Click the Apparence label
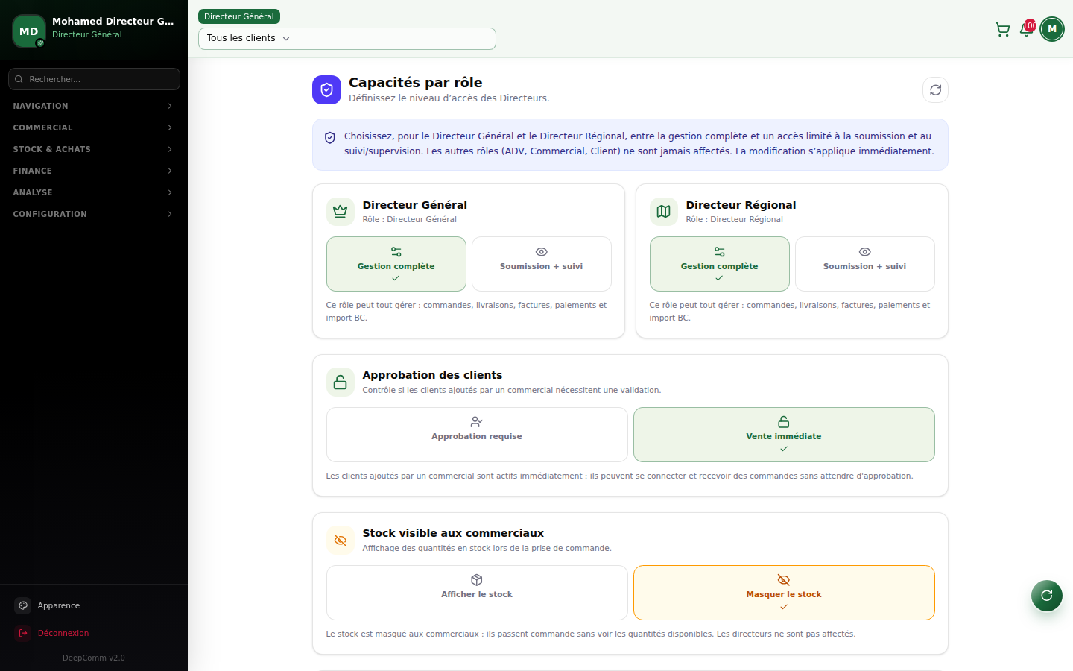1073x671 pixels. [x=59, y=605]
